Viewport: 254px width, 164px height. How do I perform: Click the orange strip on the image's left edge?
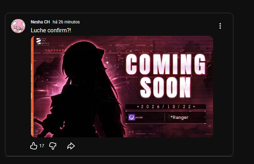click(x=32, y=87)
